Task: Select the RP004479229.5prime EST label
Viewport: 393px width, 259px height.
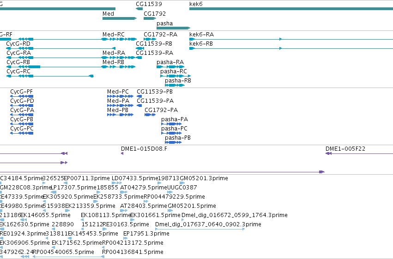Action: [174, 197]
